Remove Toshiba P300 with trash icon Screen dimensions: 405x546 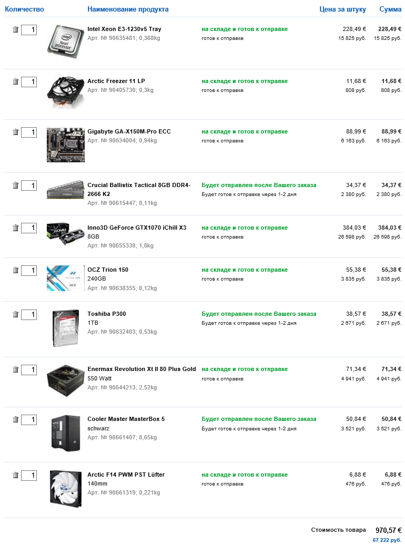(15, 314)
